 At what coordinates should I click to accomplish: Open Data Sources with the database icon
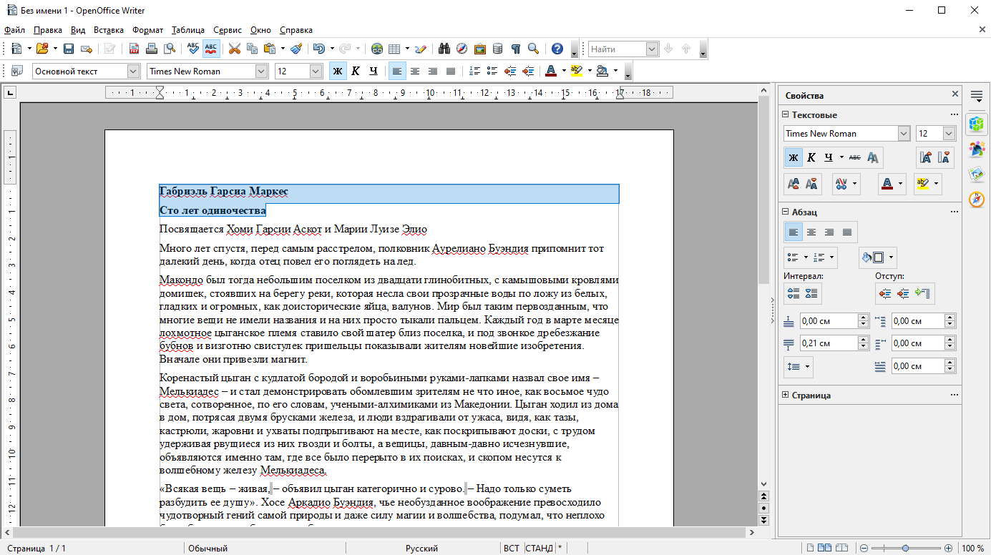click(497, 49)
